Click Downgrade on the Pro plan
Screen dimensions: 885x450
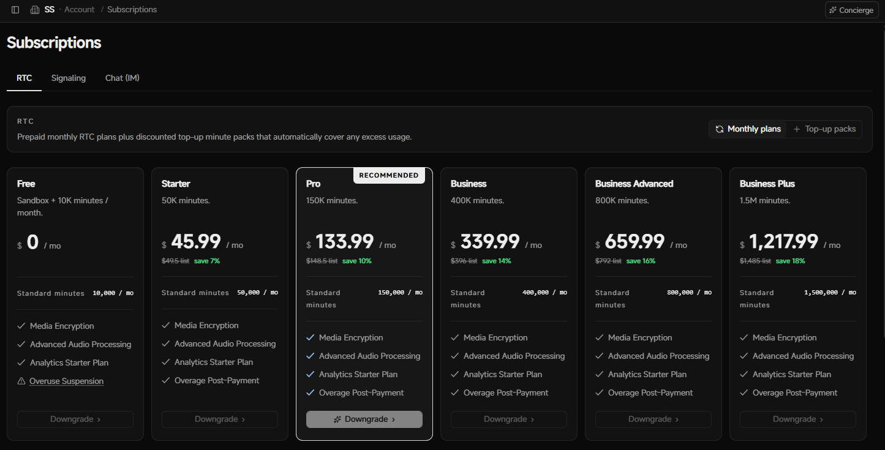pyautogui.click(x=364, y=419)
